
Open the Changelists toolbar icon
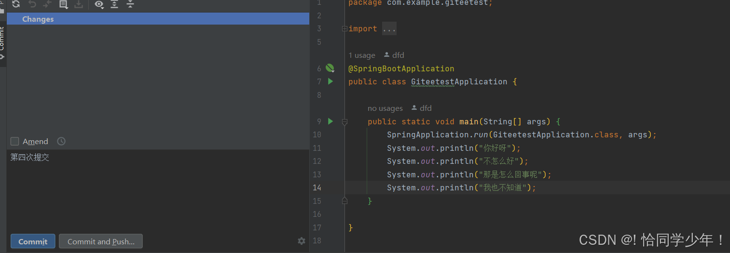click(63, 4)
